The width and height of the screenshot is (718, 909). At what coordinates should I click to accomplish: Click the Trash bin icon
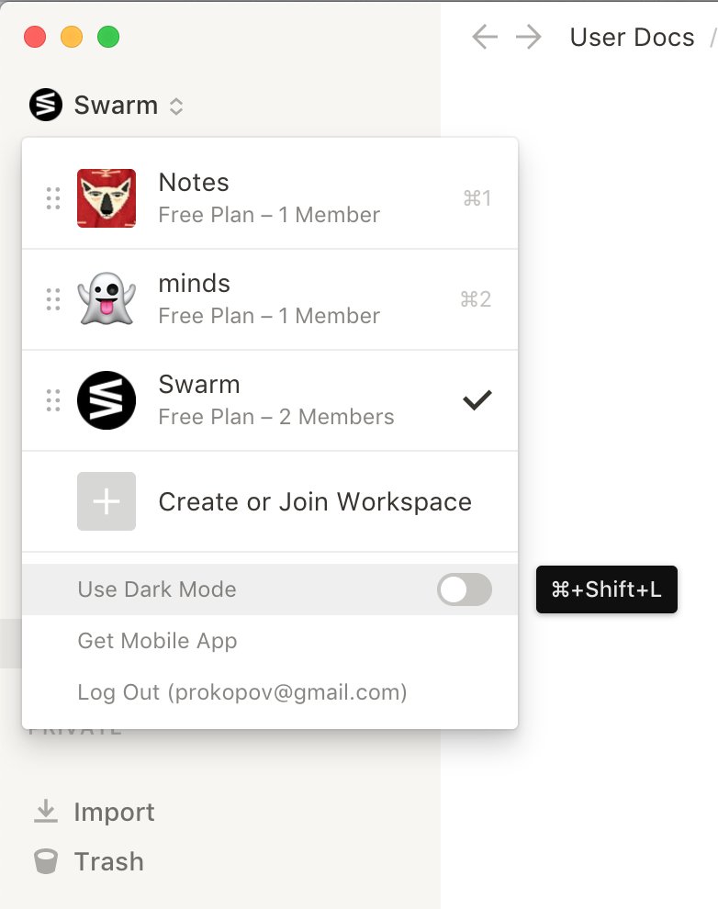click(x=46, y=861)
